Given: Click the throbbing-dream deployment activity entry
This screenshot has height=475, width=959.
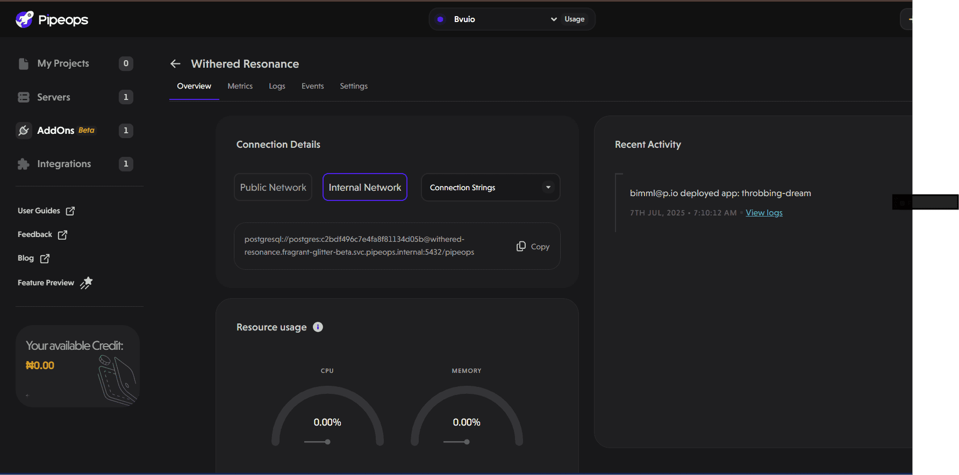Looking at the screenshot, I should click(720, 193).
